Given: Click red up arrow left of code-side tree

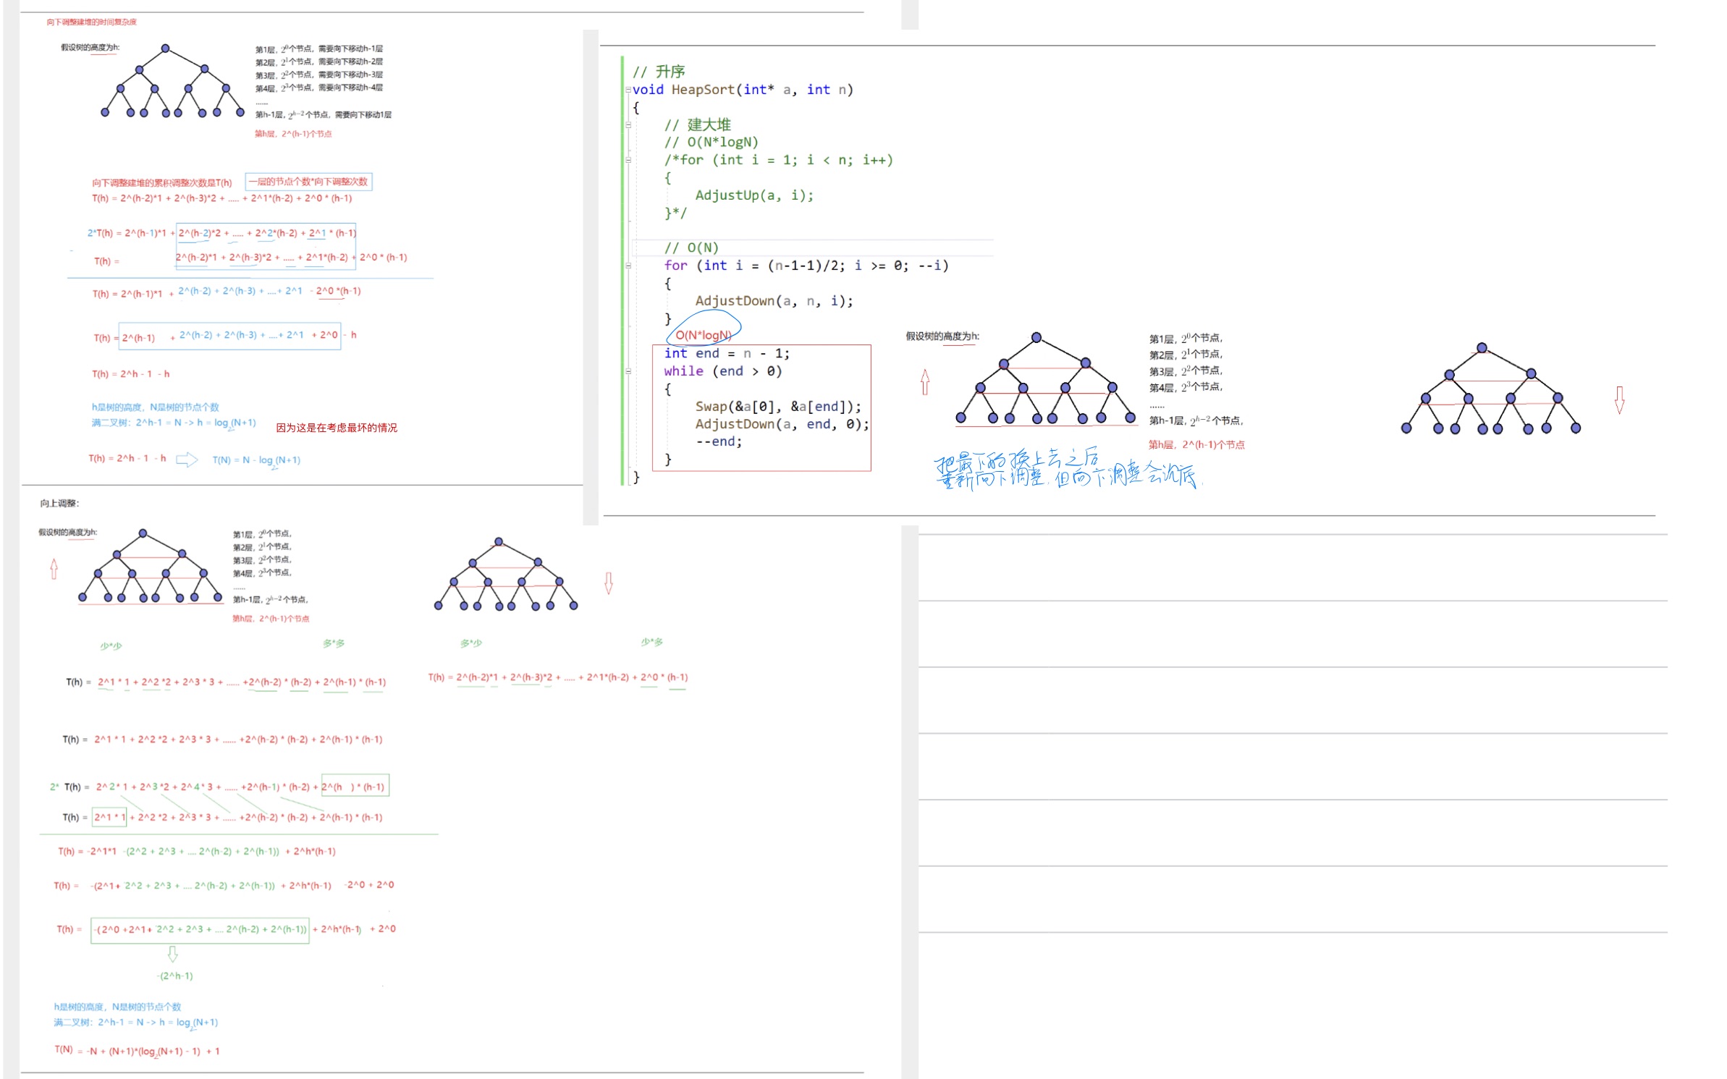Looking at the screenshot, I should click(924, 382).
